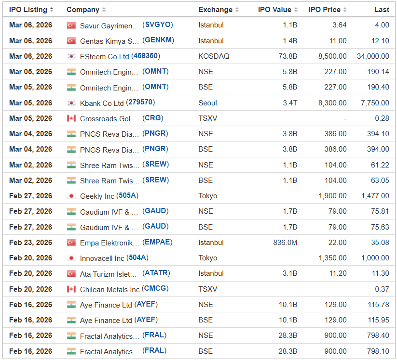
Task: Select company name Chilean Metals Inc
Action: [x=110, y=290]
